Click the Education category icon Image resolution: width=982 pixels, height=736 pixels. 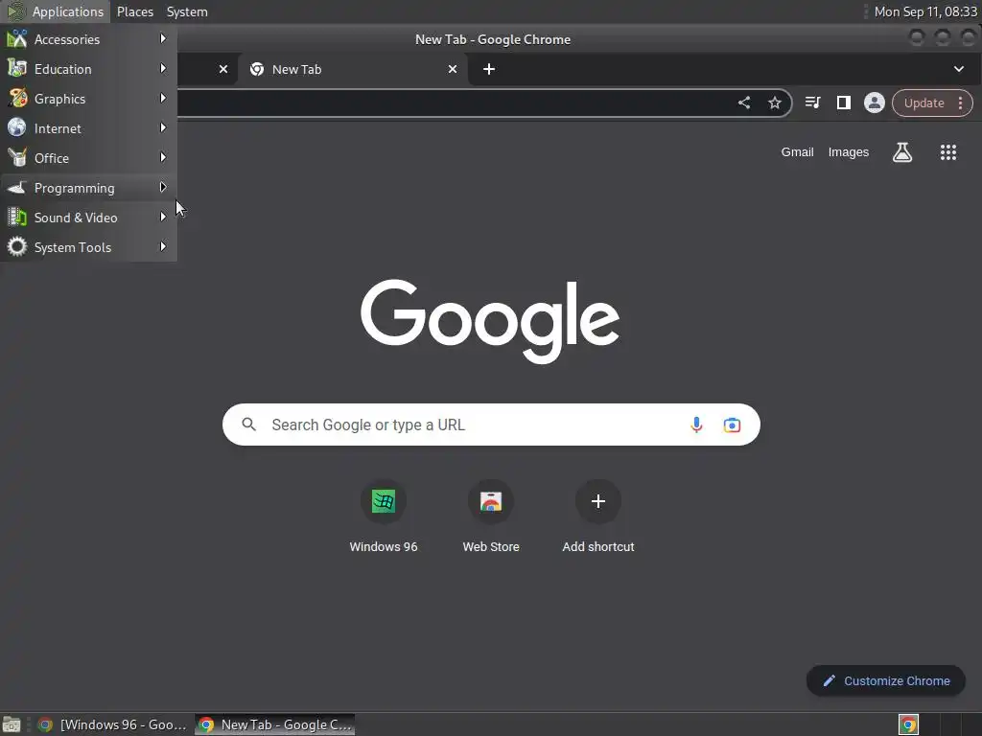tap(17, 68)
